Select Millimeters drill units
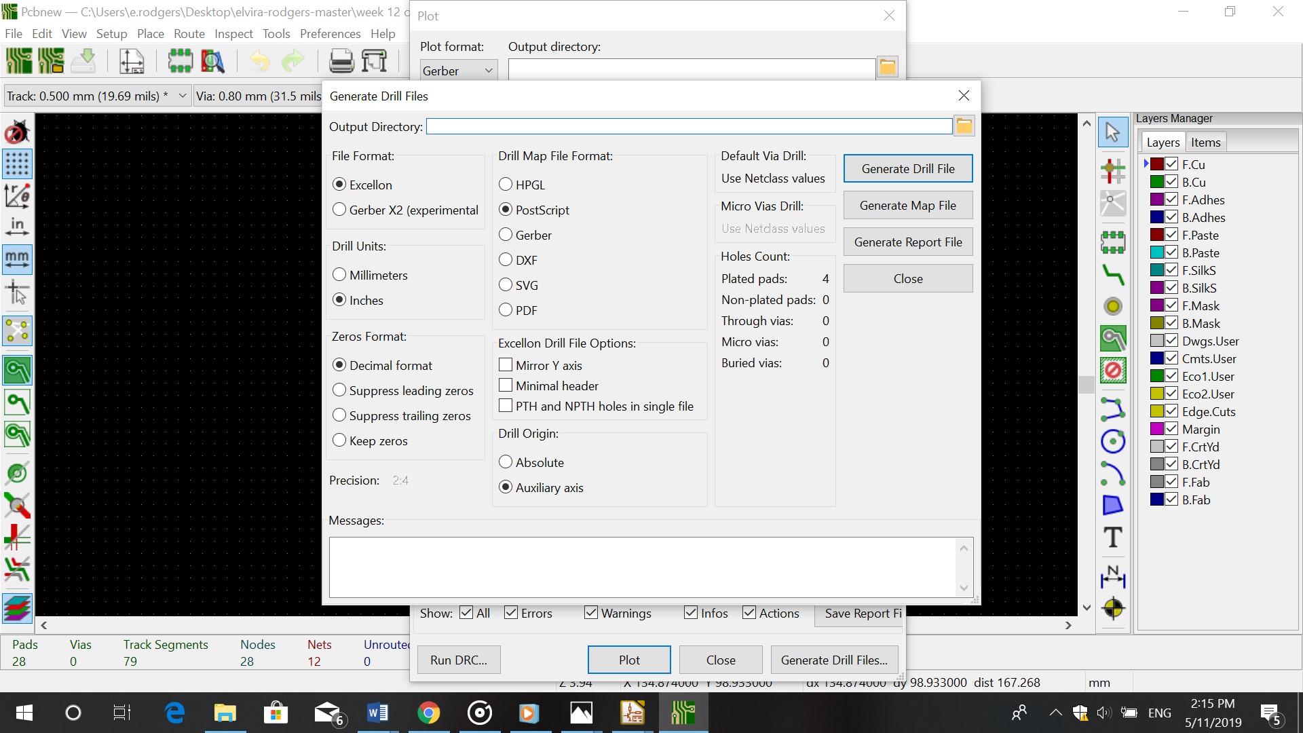The width and height of the screenshot is (1303, 733). click(x=340, y=275)
